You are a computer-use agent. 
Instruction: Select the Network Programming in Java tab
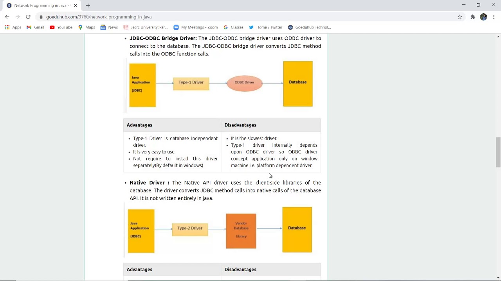point(41,5)
